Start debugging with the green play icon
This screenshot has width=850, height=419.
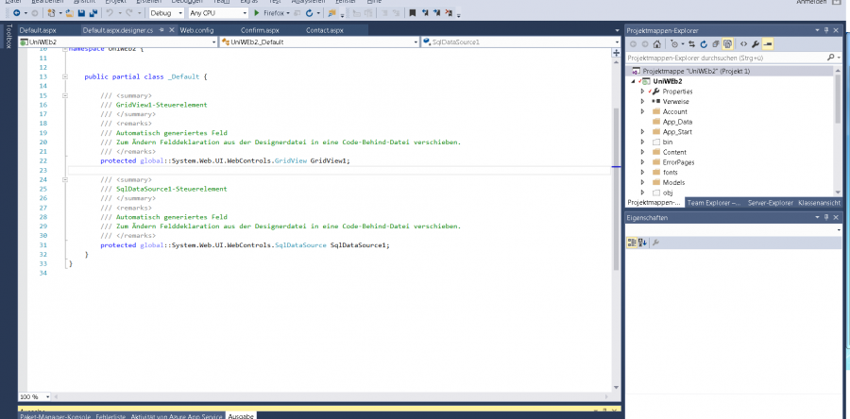pos(257,12)
